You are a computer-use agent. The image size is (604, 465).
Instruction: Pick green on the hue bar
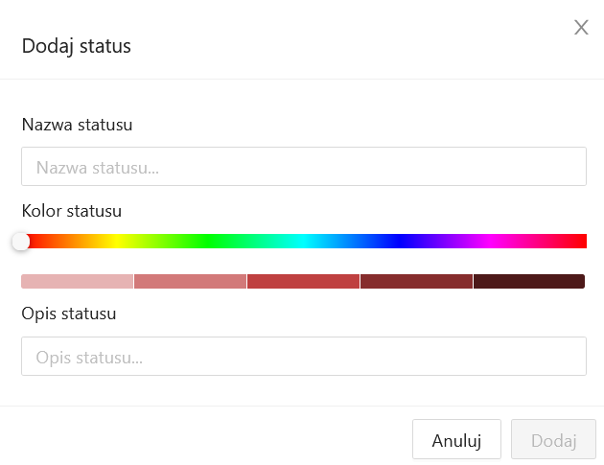209,242
